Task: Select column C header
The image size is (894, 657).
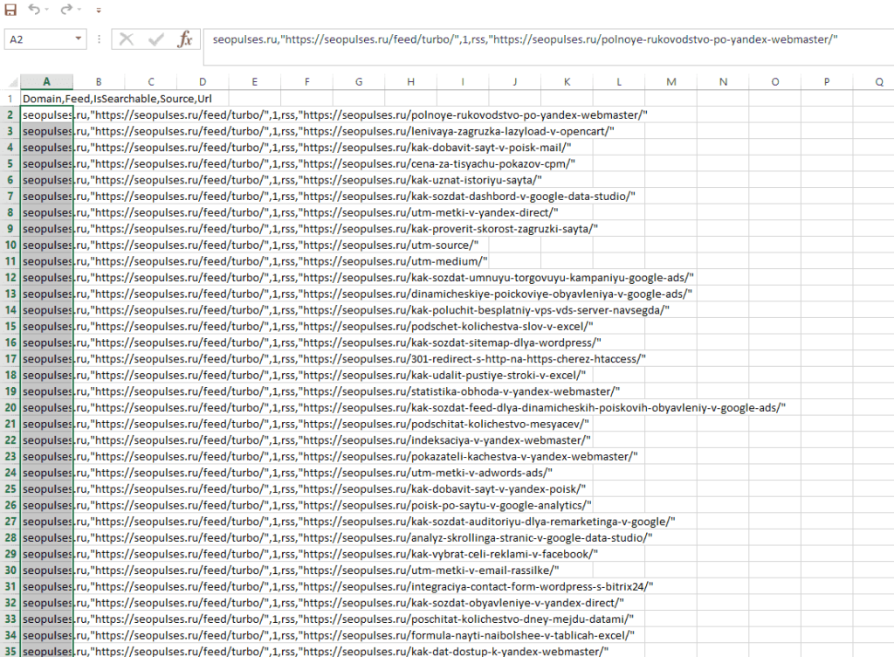Action: pos(150,82)
